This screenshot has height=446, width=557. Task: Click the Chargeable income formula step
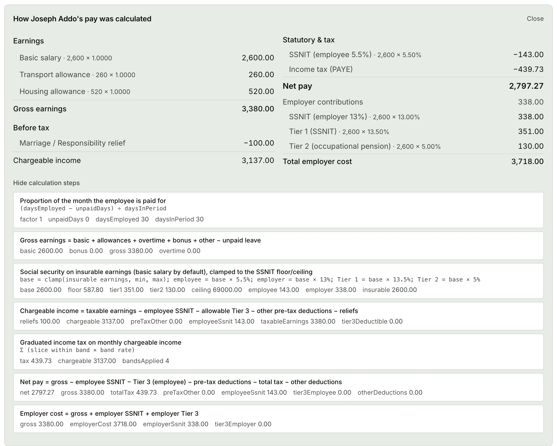(278, 316)
